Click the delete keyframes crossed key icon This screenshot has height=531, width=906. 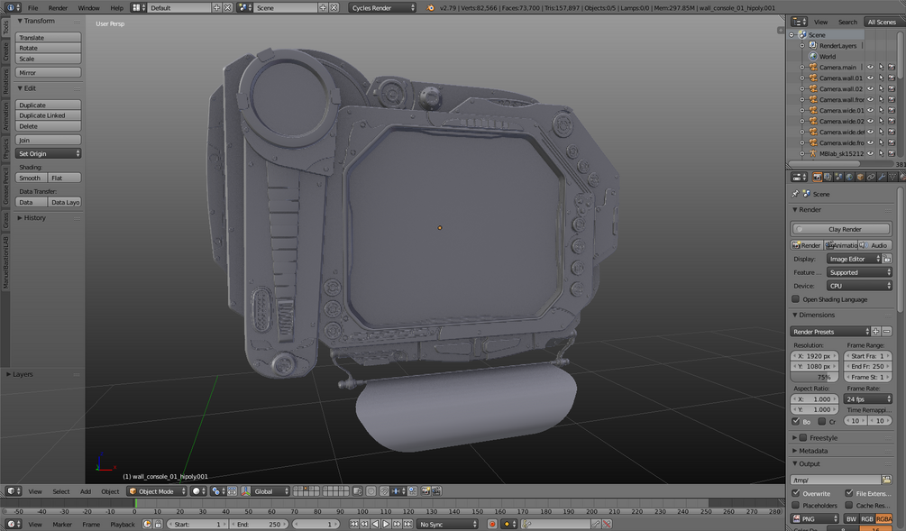coord(607,524)
